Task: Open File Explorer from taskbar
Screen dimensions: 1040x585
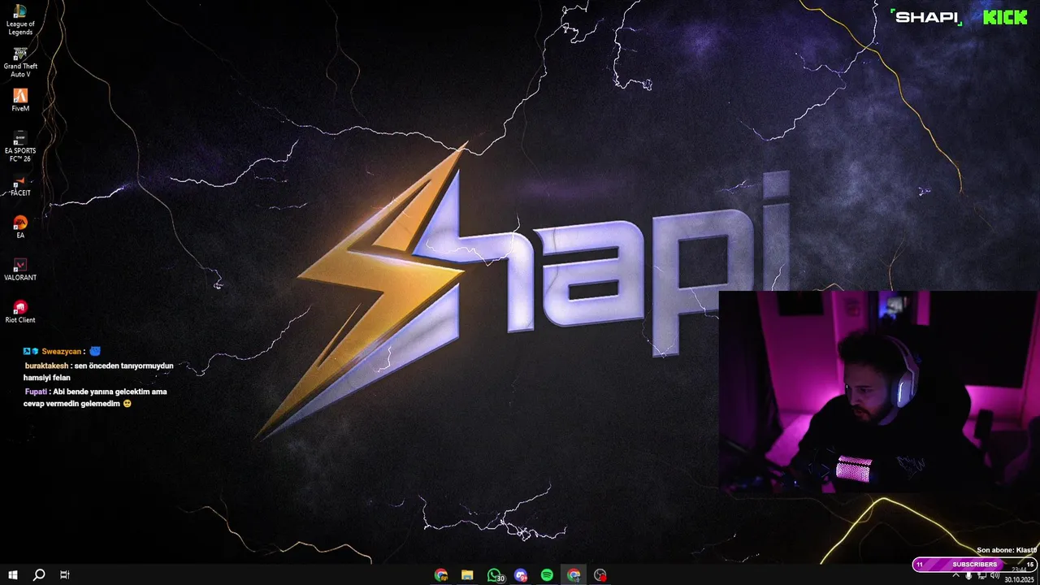Action: [x=467, y=575]
